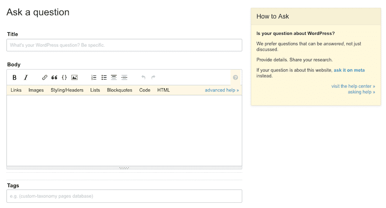Open the Styling/Headers help tab
This screenshot has height=208, width=386.
(67, 90)
